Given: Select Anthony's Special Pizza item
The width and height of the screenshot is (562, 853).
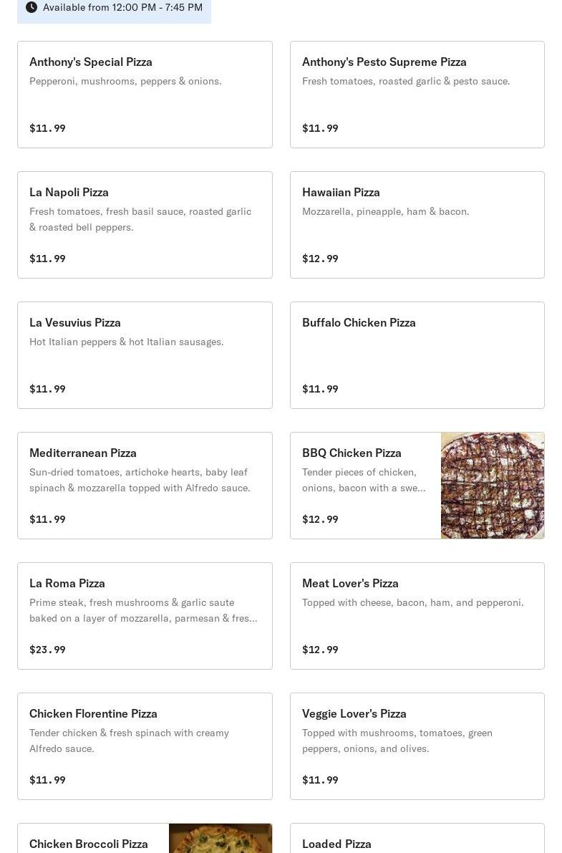Looking at the screenshot, I should tap(145, 95).
